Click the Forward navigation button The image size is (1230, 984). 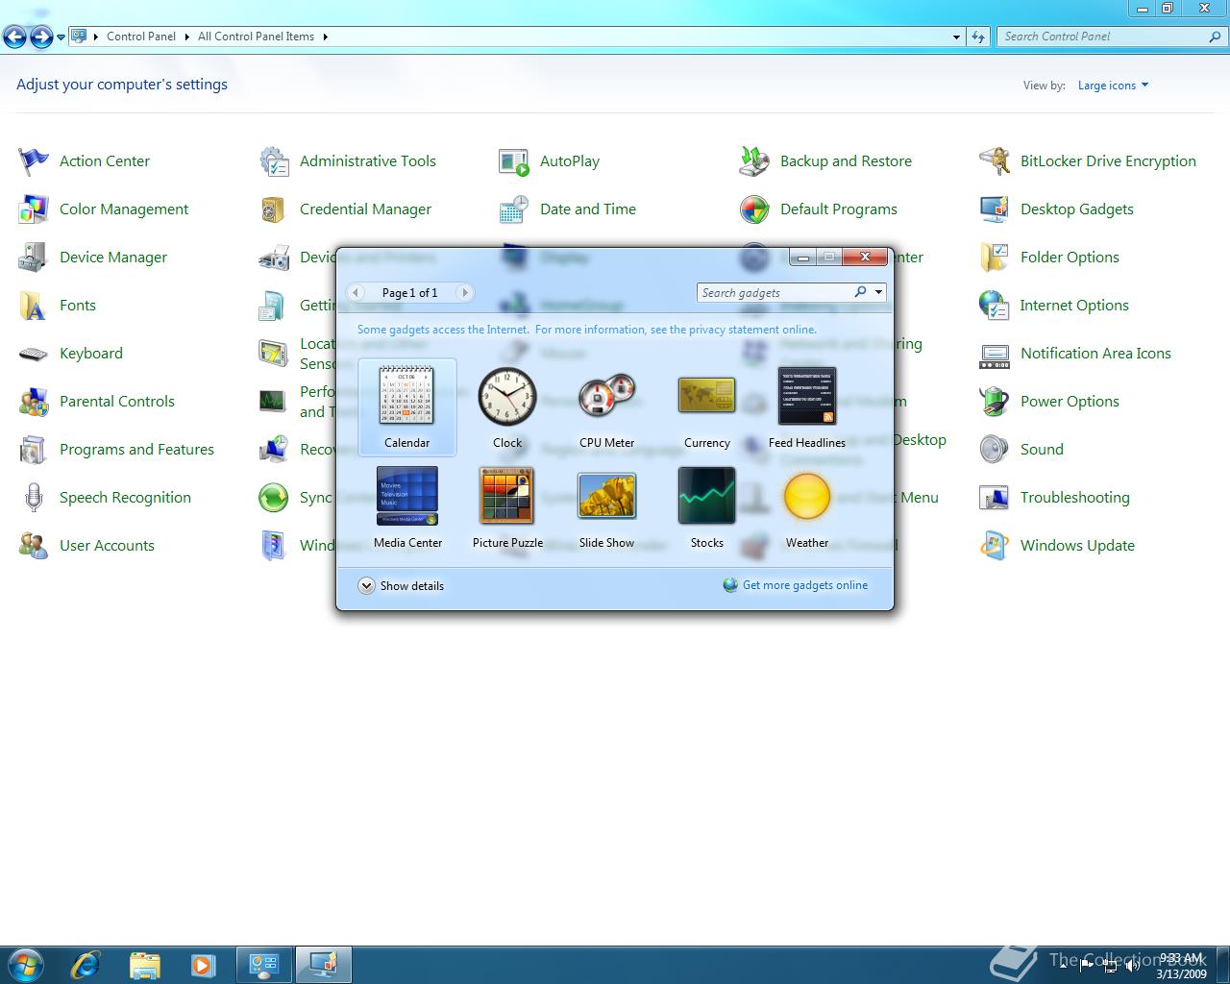tap(41, 37)
